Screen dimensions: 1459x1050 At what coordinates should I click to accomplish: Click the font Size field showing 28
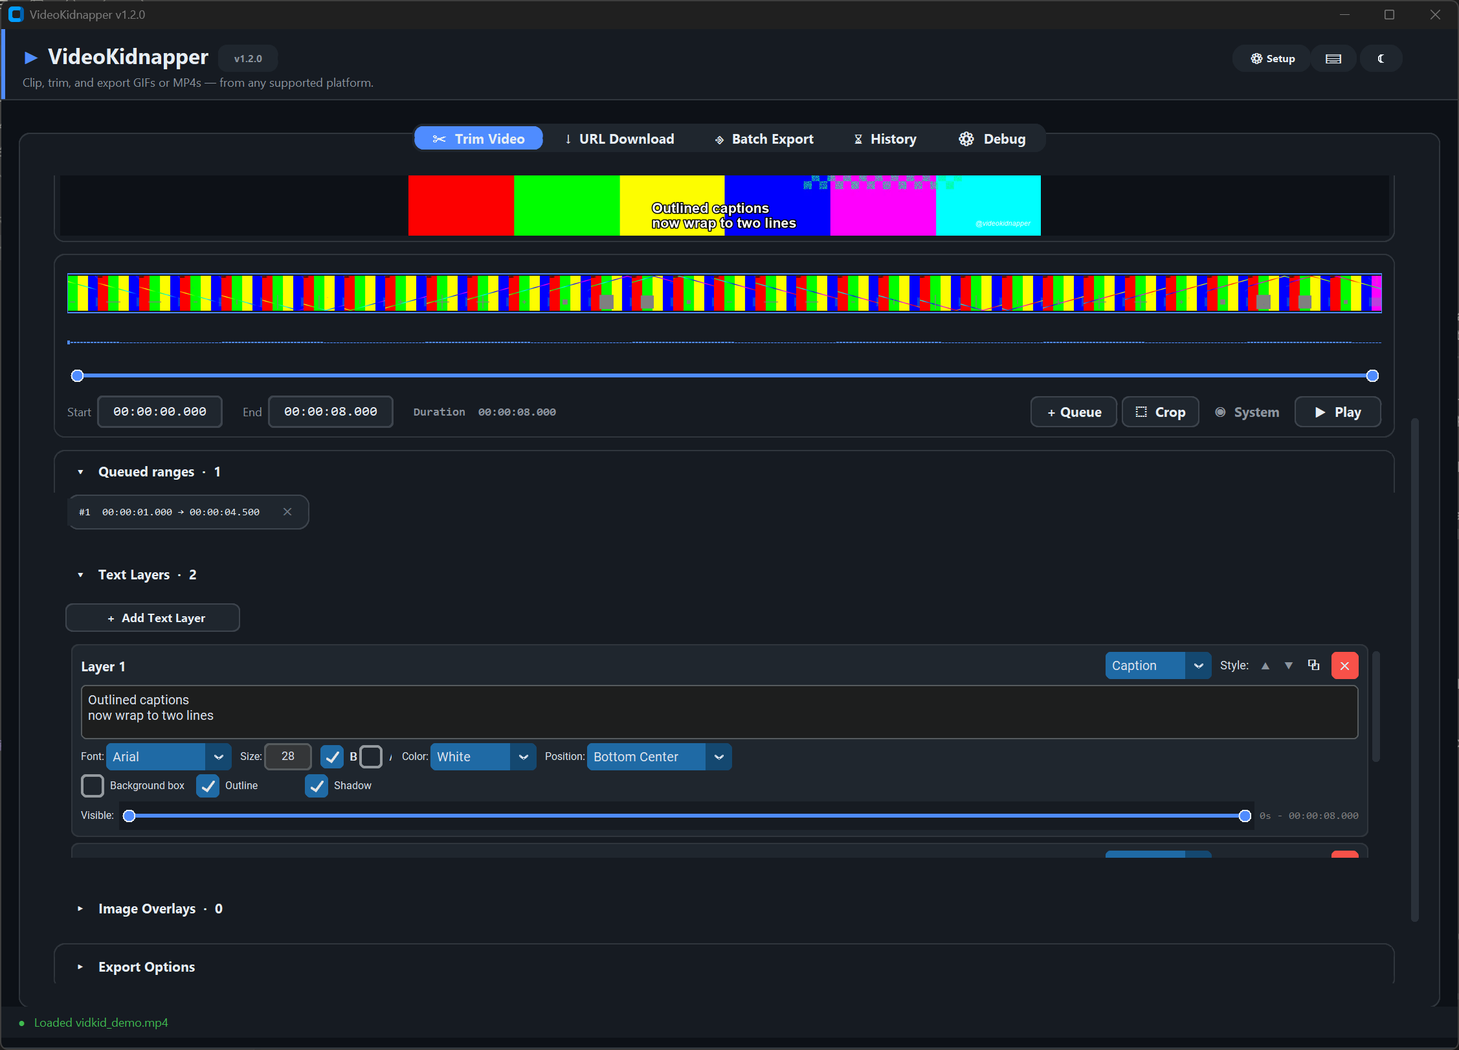(x=288, y=757)
